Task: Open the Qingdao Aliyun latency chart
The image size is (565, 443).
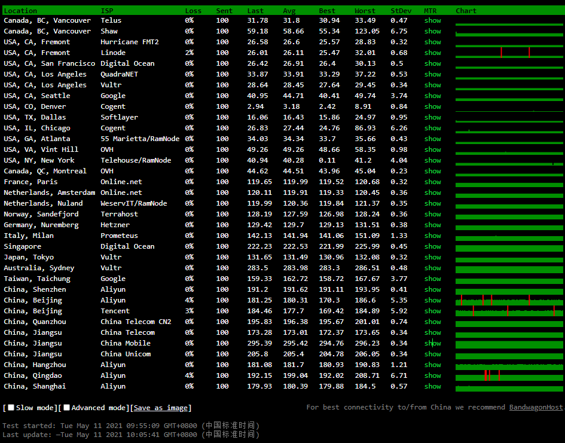Action: (509, 375)
